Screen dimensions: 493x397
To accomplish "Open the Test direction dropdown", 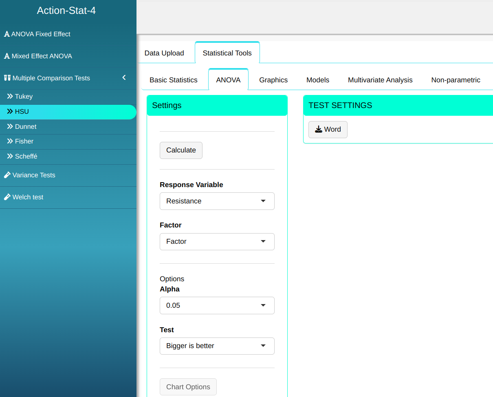I will (x=217, y=346).
